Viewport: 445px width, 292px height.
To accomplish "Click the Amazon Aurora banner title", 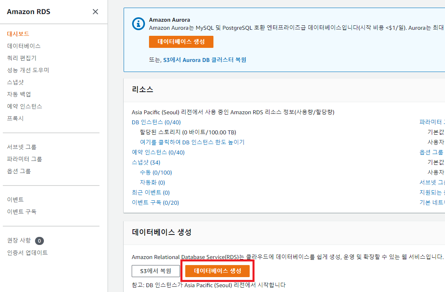I will pyautogui.click(x=170, y=20).
